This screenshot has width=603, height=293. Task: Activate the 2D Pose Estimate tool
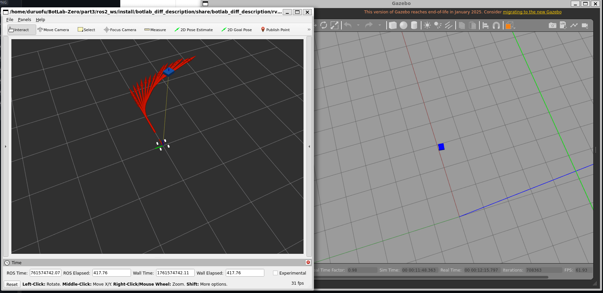coord(194,30)
